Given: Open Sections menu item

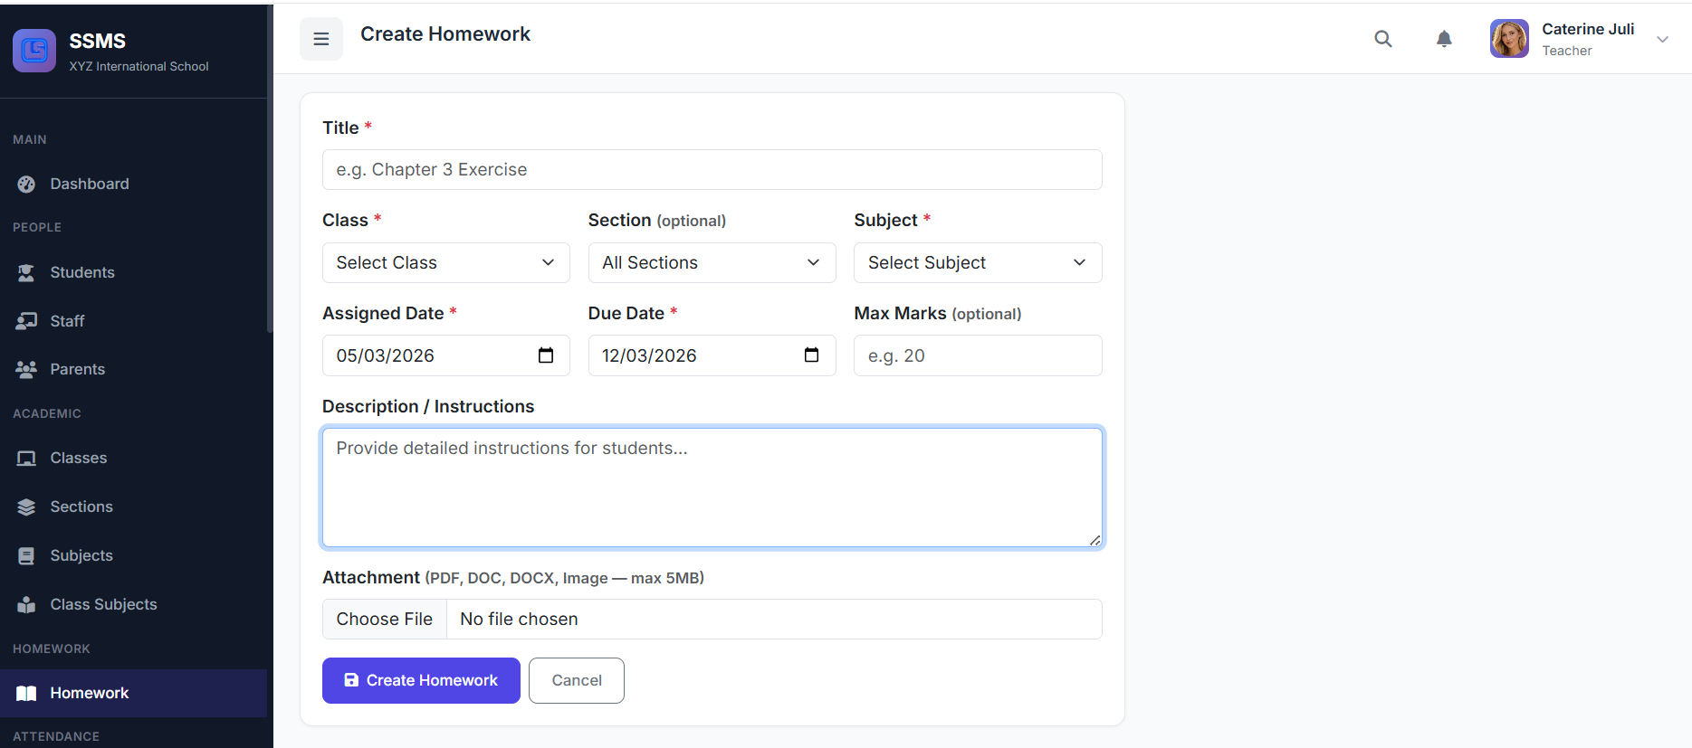Looking at the screenshot, I should pos(81,507).
